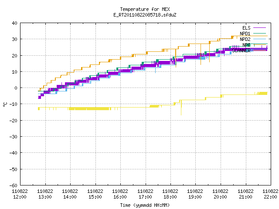The height and width of the screenshot is (209, 279).
Task: Click the y-axis label -20
Action: click(14, 121)
